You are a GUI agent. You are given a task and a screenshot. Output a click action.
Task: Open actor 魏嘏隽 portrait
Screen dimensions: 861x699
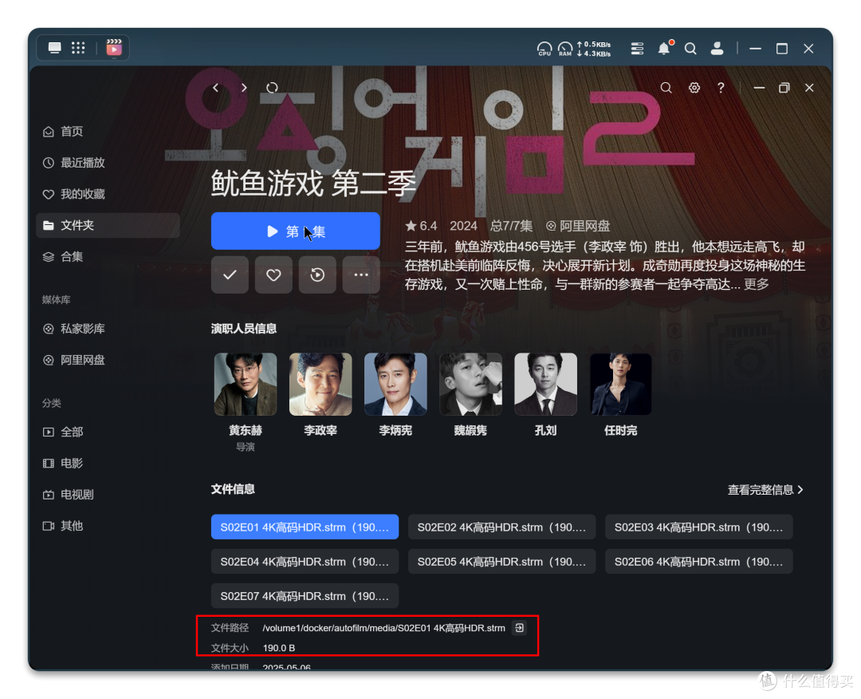coord(470,384)
